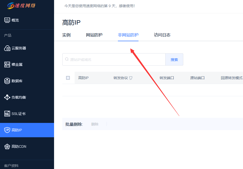Click the 转发协议 column header text
This screenshot has height=169, width=243.
click(120, 78)
